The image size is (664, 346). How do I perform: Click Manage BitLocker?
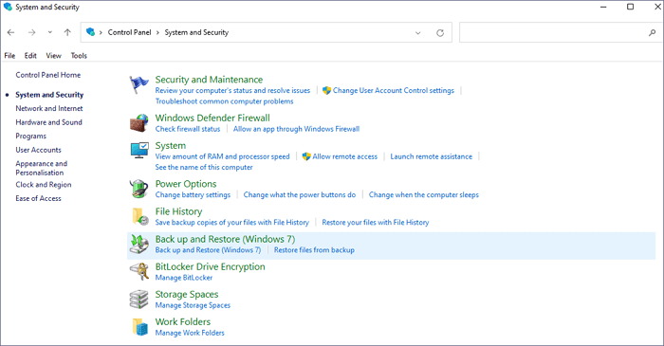click(184, 278)
